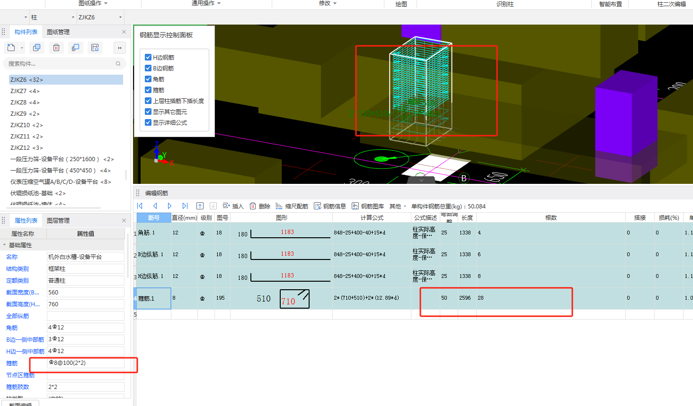
Task: Toggle 显示其它图元 checkbox
Action: click(x=148, y=112)
